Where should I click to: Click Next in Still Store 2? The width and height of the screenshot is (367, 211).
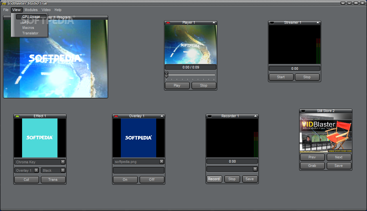(339, 157)
